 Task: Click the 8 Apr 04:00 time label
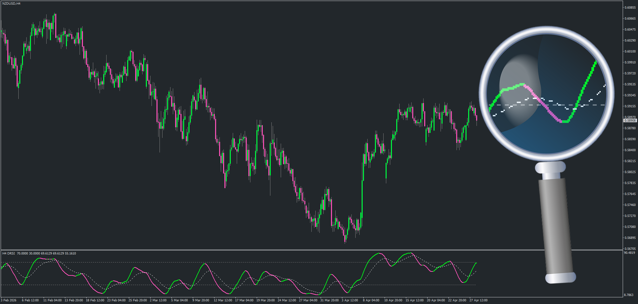371,300
